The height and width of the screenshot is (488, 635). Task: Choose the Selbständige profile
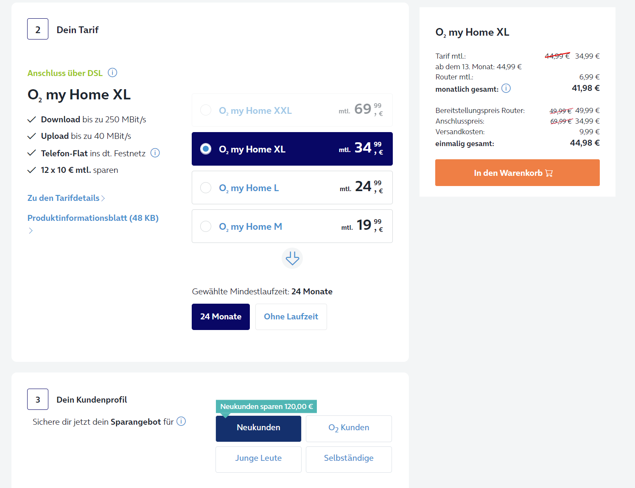pos(349,459)
